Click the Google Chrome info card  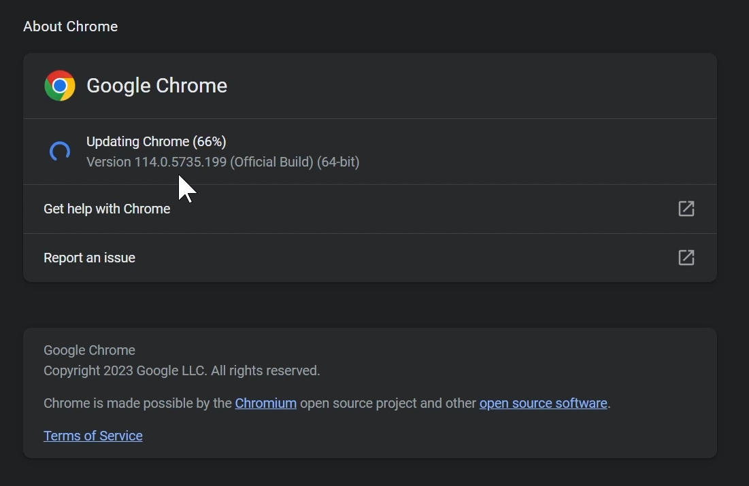coord(370,86)
